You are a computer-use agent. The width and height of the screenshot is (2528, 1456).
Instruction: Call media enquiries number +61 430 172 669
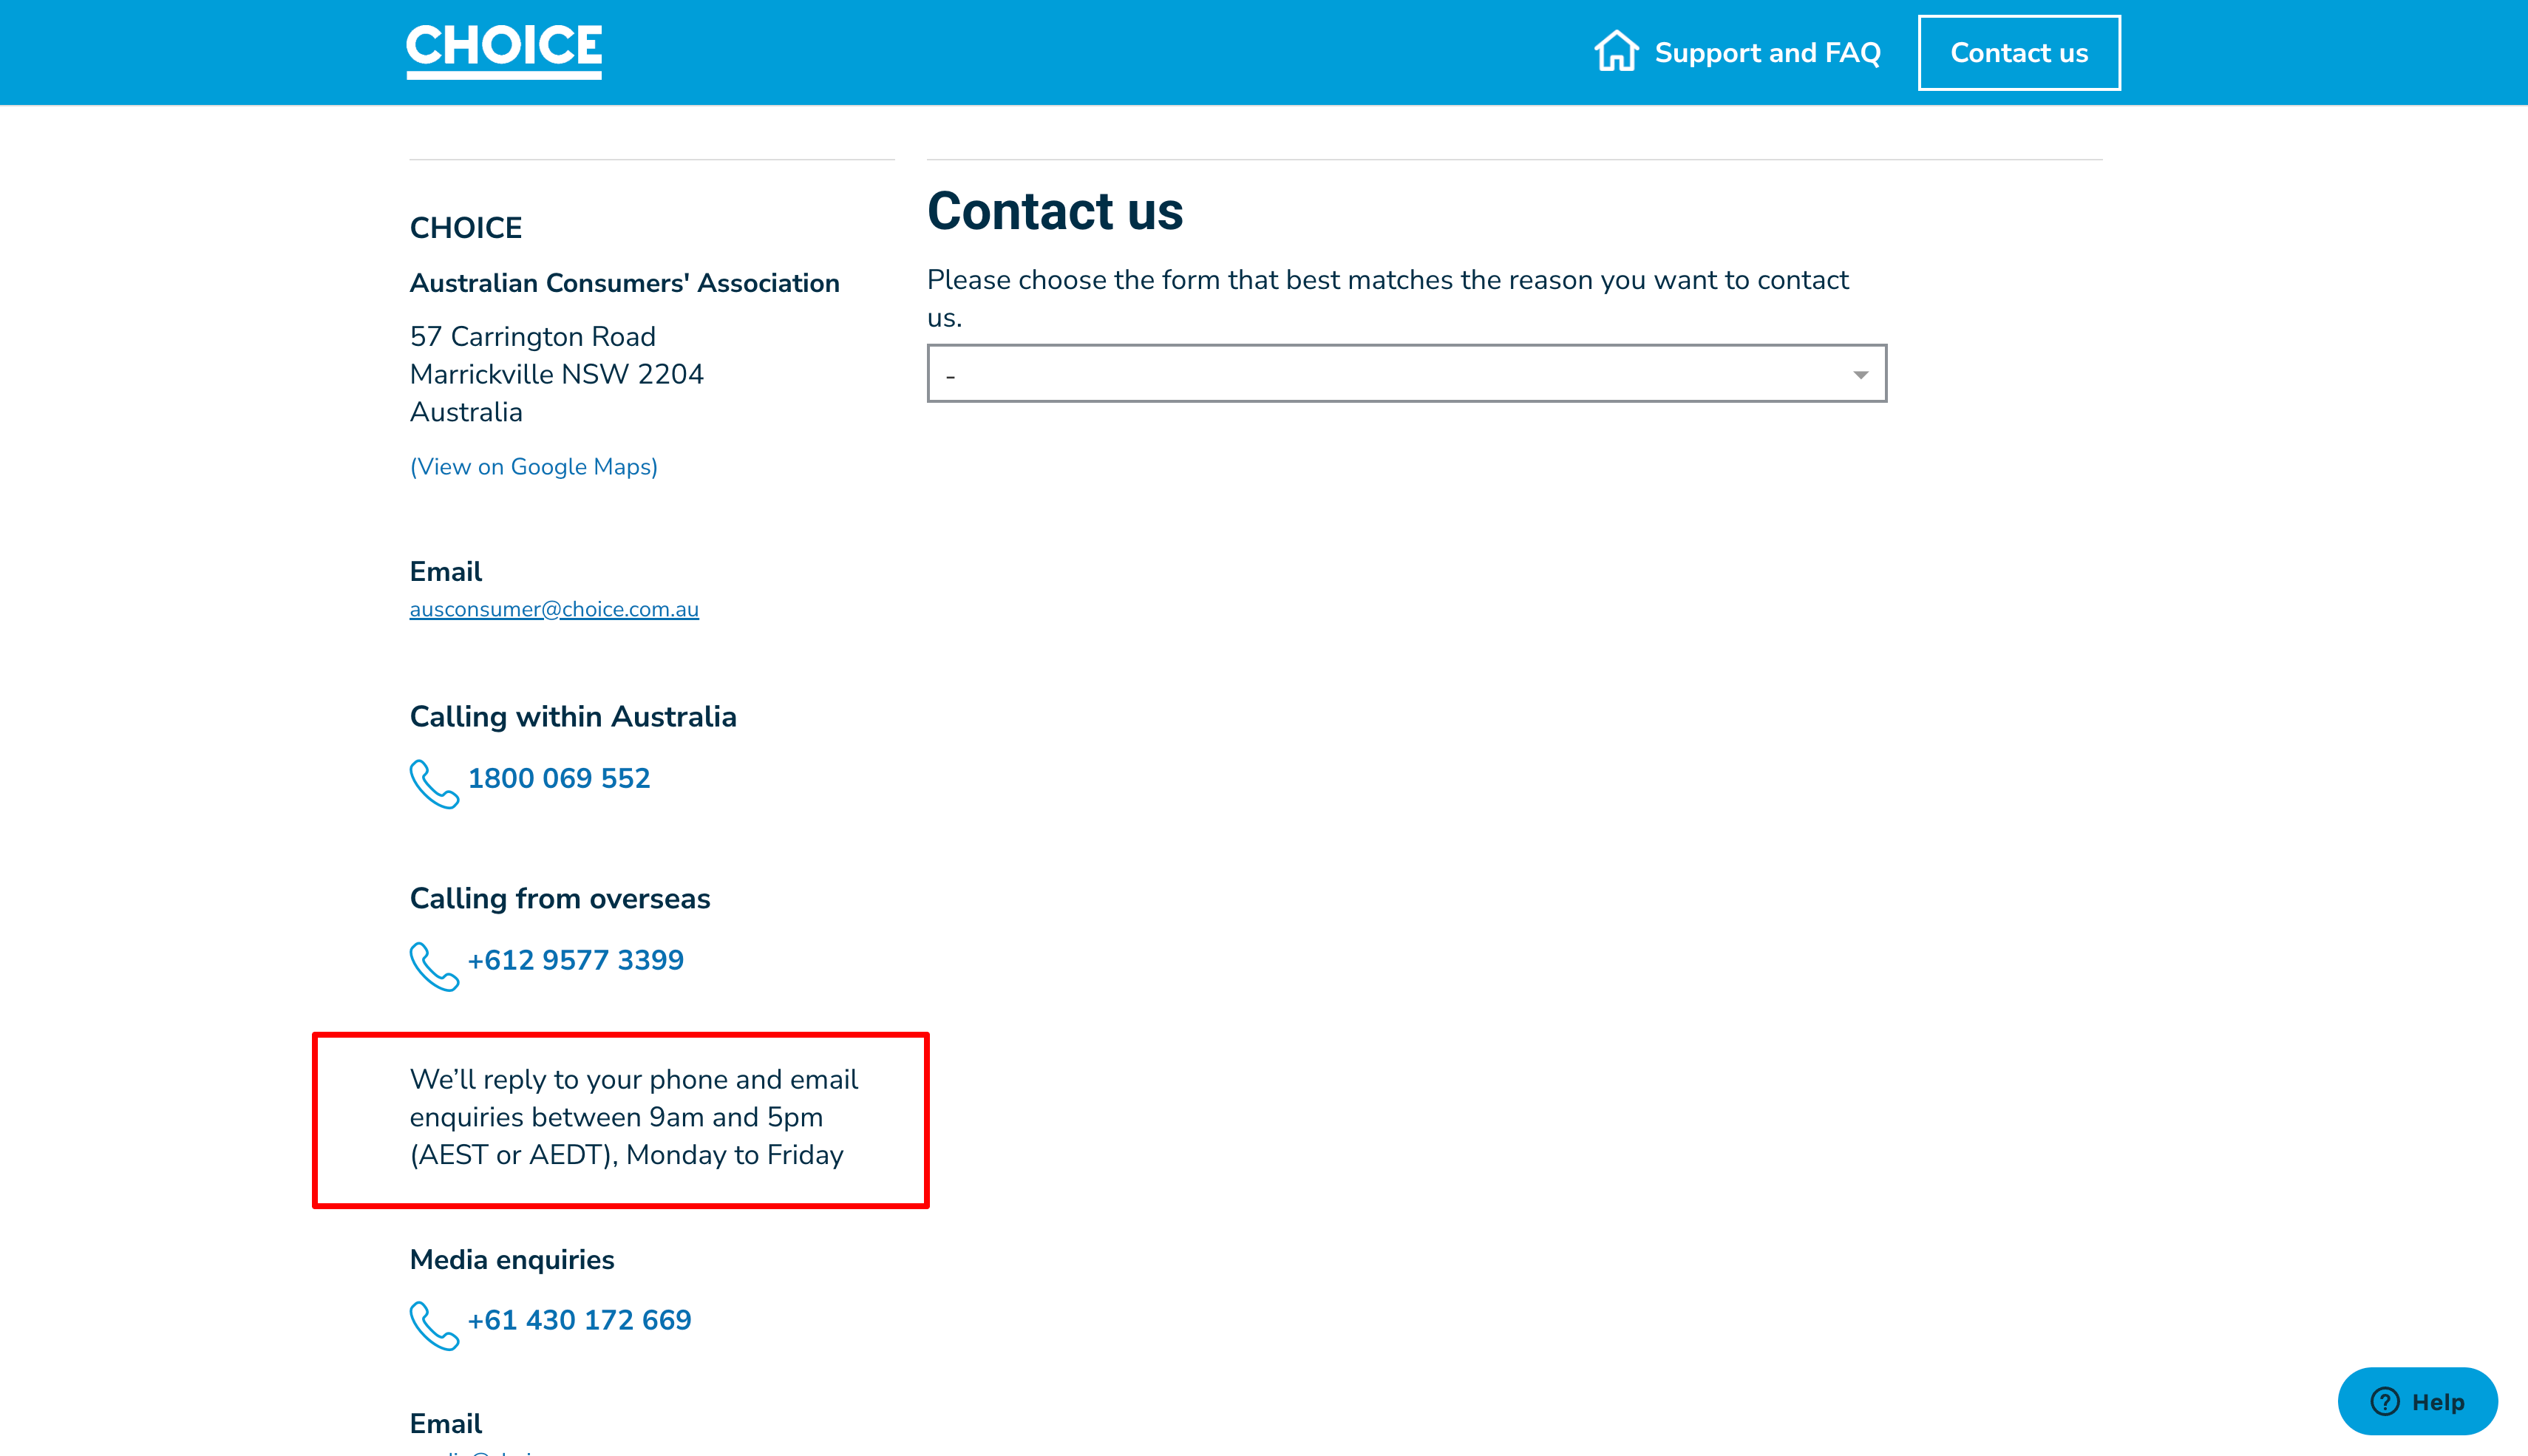pos(580,1320)
